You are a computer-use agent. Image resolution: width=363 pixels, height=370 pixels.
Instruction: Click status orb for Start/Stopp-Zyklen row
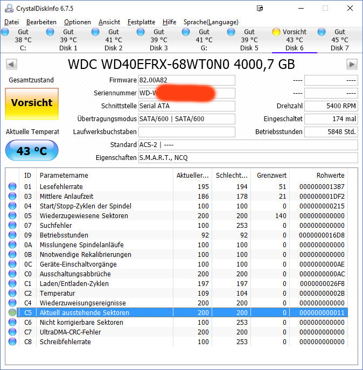(x=12, y=206)
